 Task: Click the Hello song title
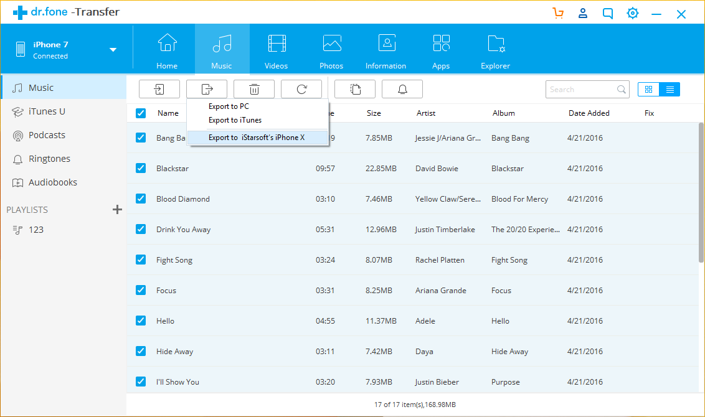coord(166,321)
